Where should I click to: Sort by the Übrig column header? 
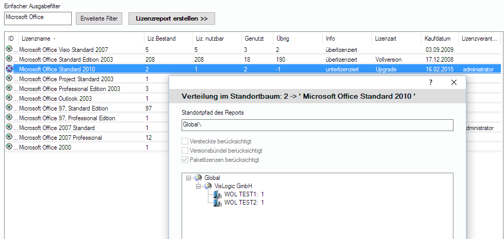click(x=298, y=39)
